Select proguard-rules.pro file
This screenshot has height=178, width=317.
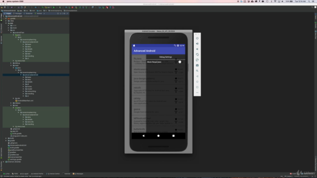click(19, 136)
